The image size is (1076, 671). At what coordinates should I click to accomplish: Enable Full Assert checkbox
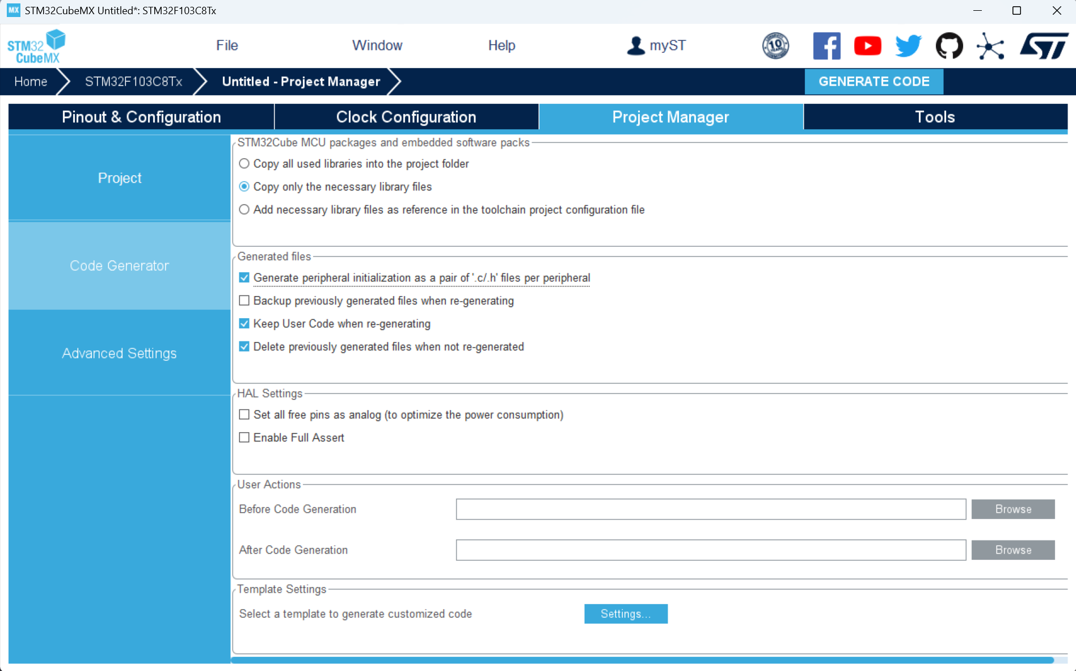coord(244,437)
